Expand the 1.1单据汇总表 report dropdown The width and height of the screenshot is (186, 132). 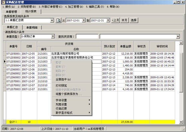pos(52,20)
